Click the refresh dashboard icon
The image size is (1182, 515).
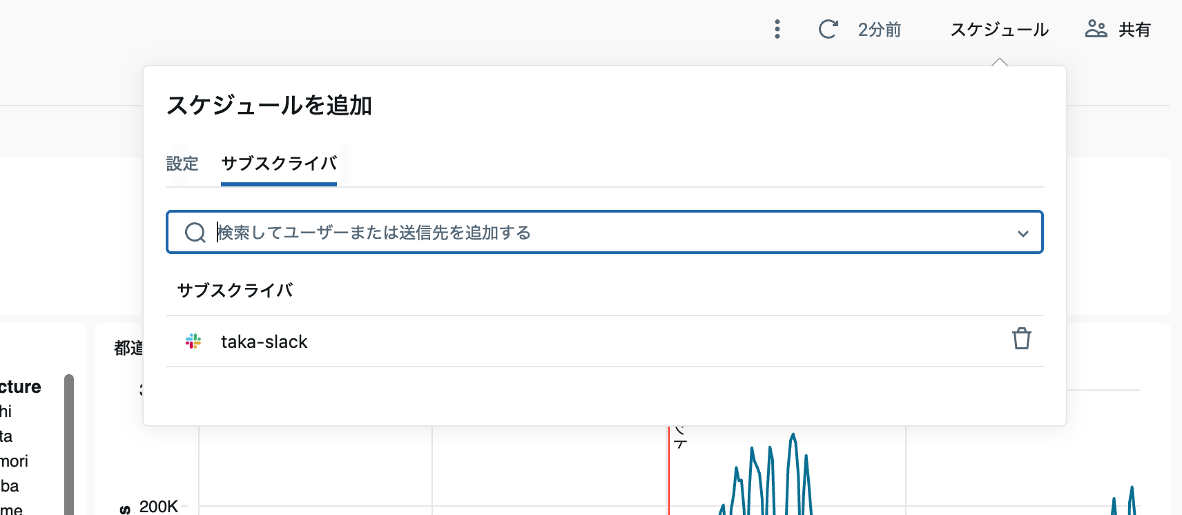click(x=828, y=29)
